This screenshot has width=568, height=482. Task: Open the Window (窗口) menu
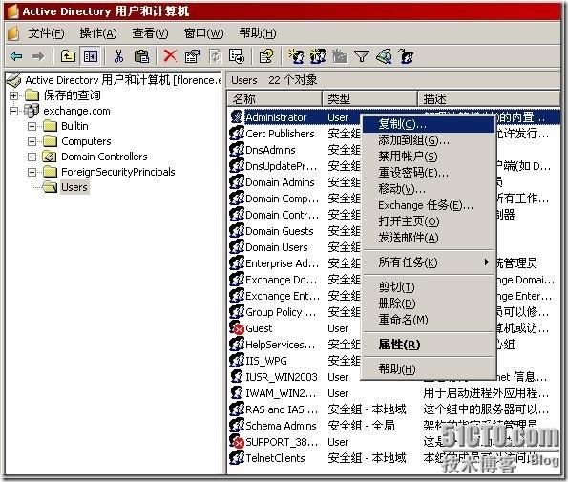[x=203, y=33]
